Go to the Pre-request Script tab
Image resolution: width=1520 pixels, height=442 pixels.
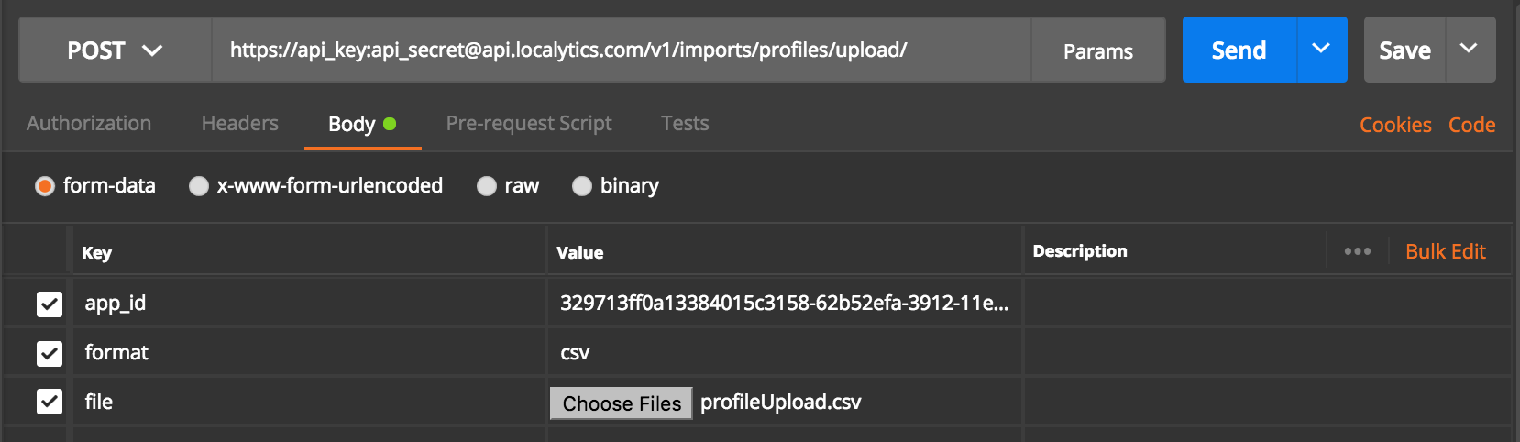point(529,123)
